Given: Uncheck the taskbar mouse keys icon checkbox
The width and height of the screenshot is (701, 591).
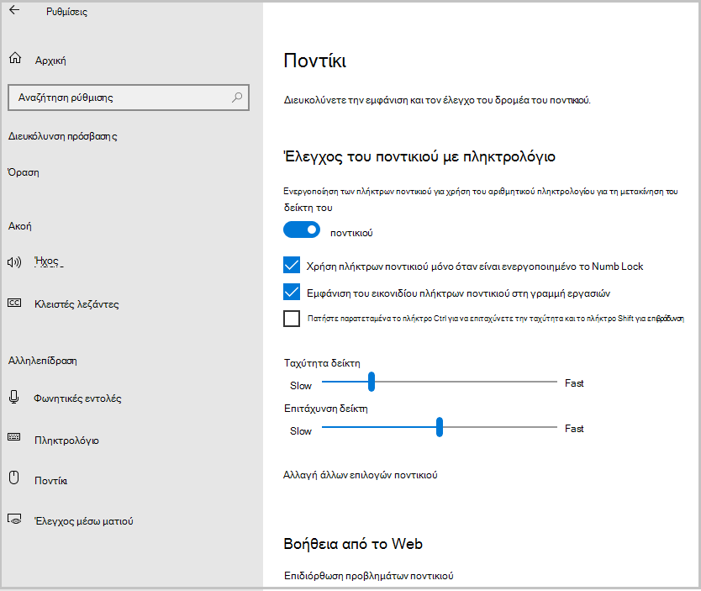Looking at the screenshot, I should (x=292, y=292).
